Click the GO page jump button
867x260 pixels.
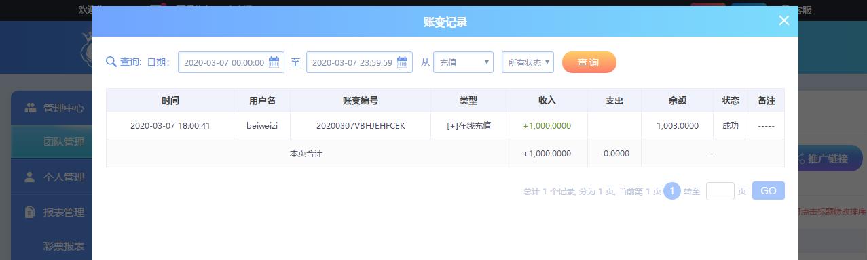[768, 191]
